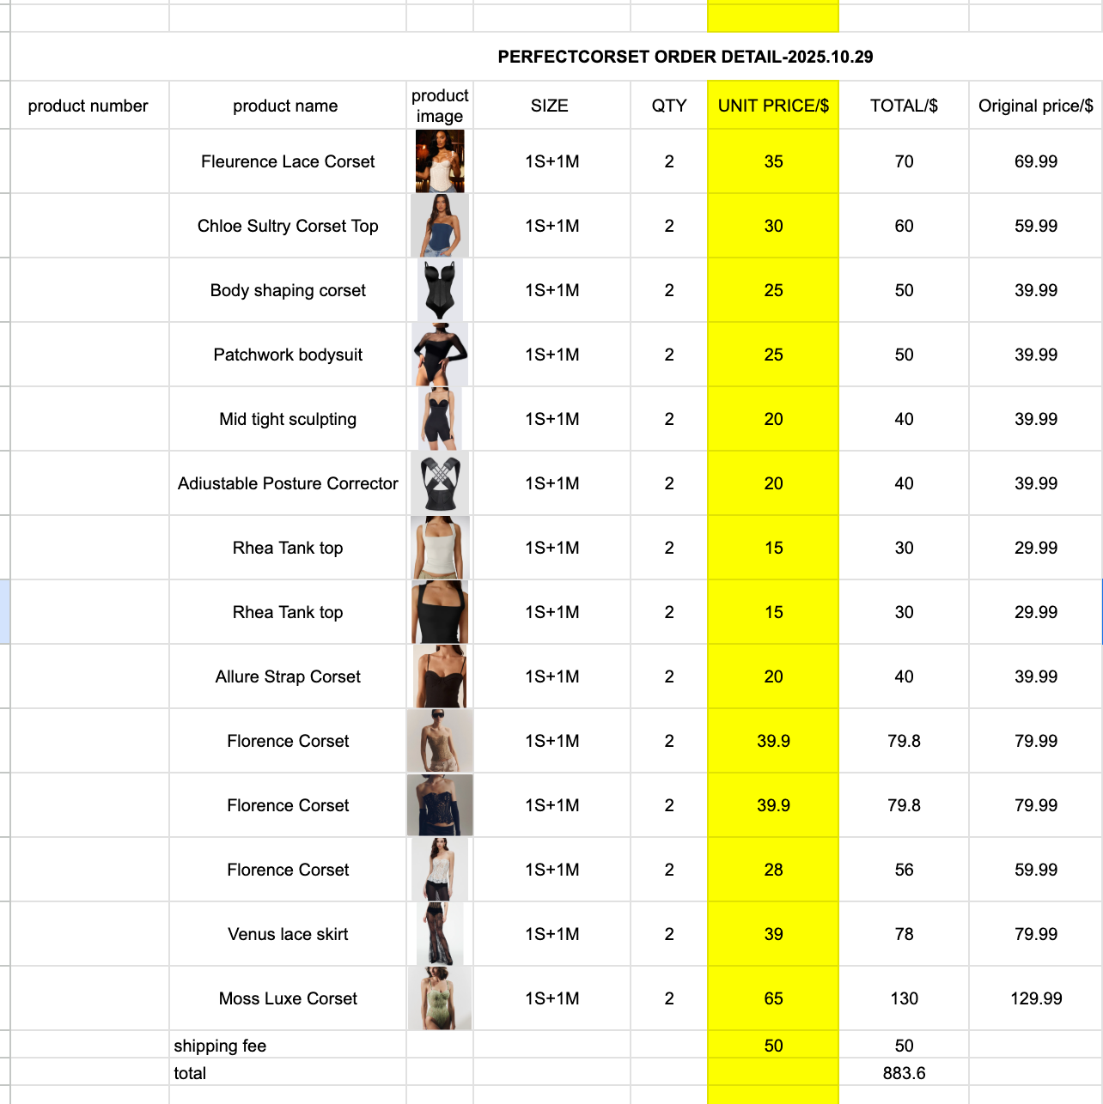
Task: Click the "Original price/$" header cell
Action: tap(1035, 106)
